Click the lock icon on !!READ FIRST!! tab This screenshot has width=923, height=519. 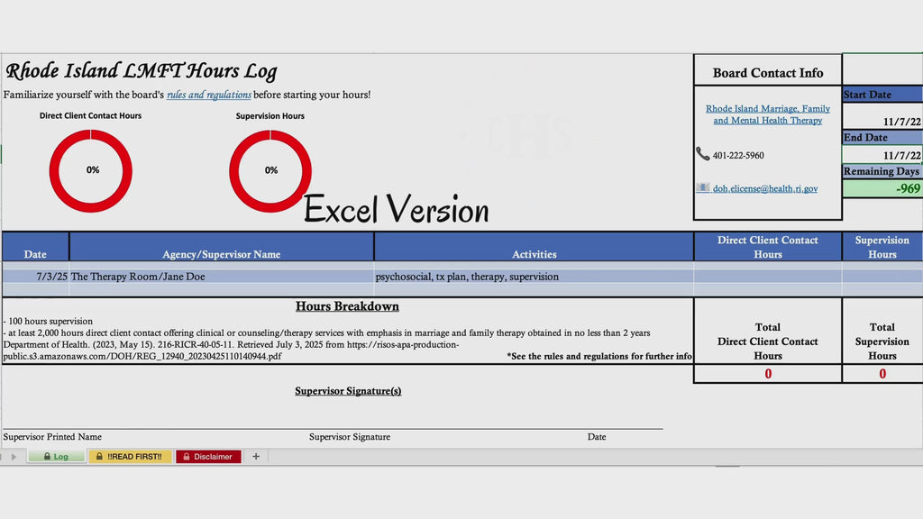click(99, 457)
